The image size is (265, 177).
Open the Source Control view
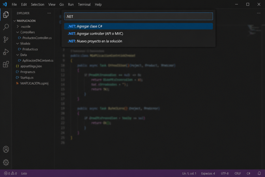coord(6,40)
